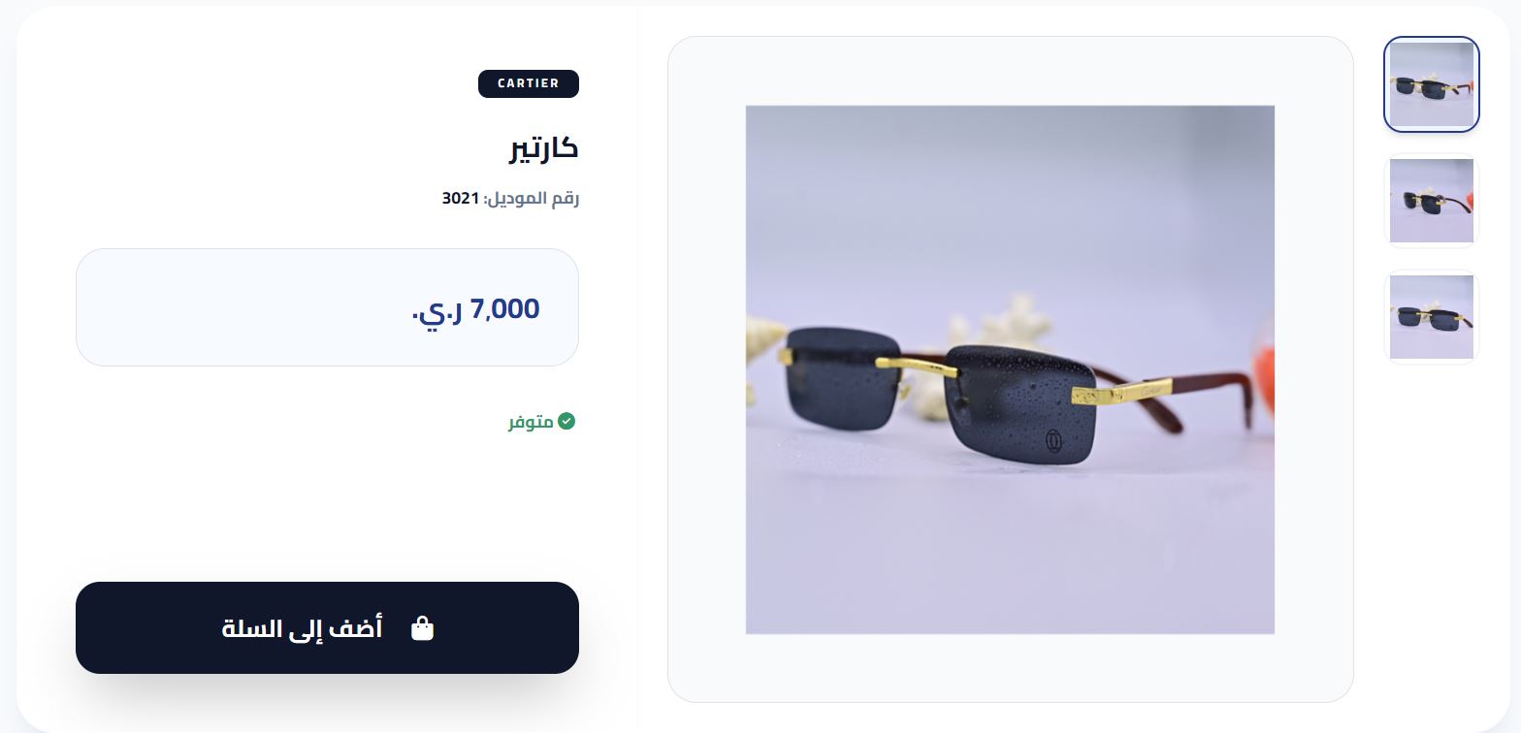
Task: Click the متوفر availability text
Action: (531, 422)
